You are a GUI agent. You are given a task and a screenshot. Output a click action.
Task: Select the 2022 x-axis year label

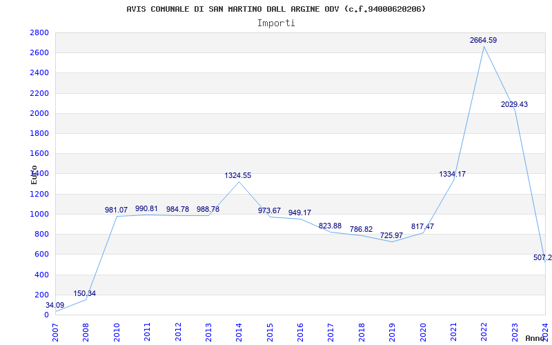click(x=484, y=332)
